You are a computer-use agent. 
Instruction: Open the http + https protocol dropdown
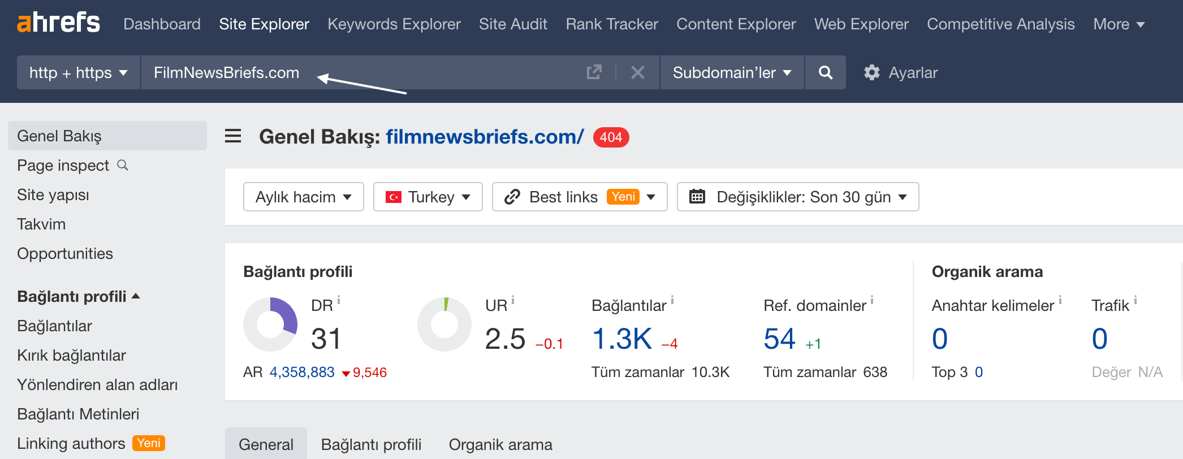click(79, 72)
